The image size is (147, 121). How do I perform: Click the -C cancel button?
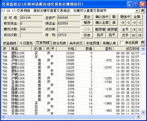click(140, 23)
